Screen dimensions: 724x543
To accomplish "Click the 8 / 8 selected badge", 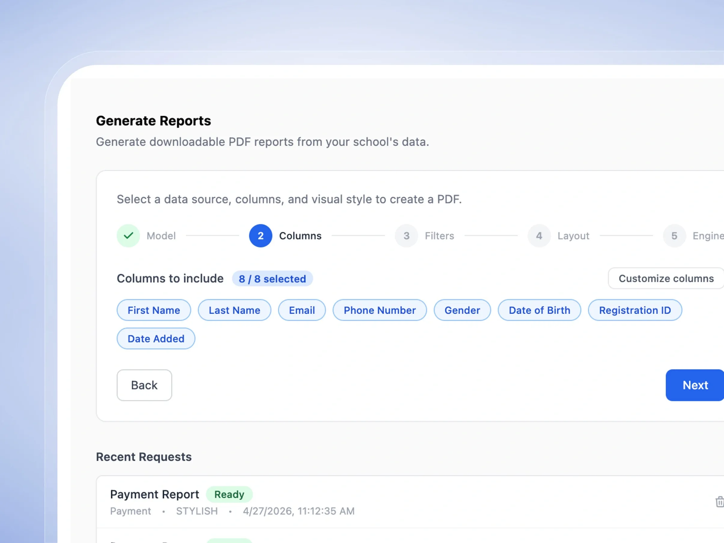I will pos(272,278).
